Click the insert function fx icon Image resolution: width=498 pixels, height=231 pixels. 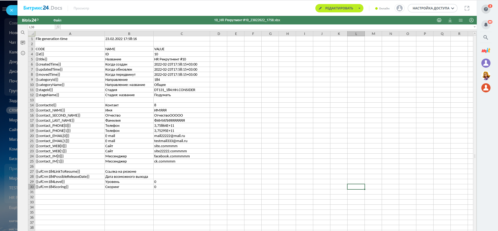pyautogui.click(x=58, y=27)
